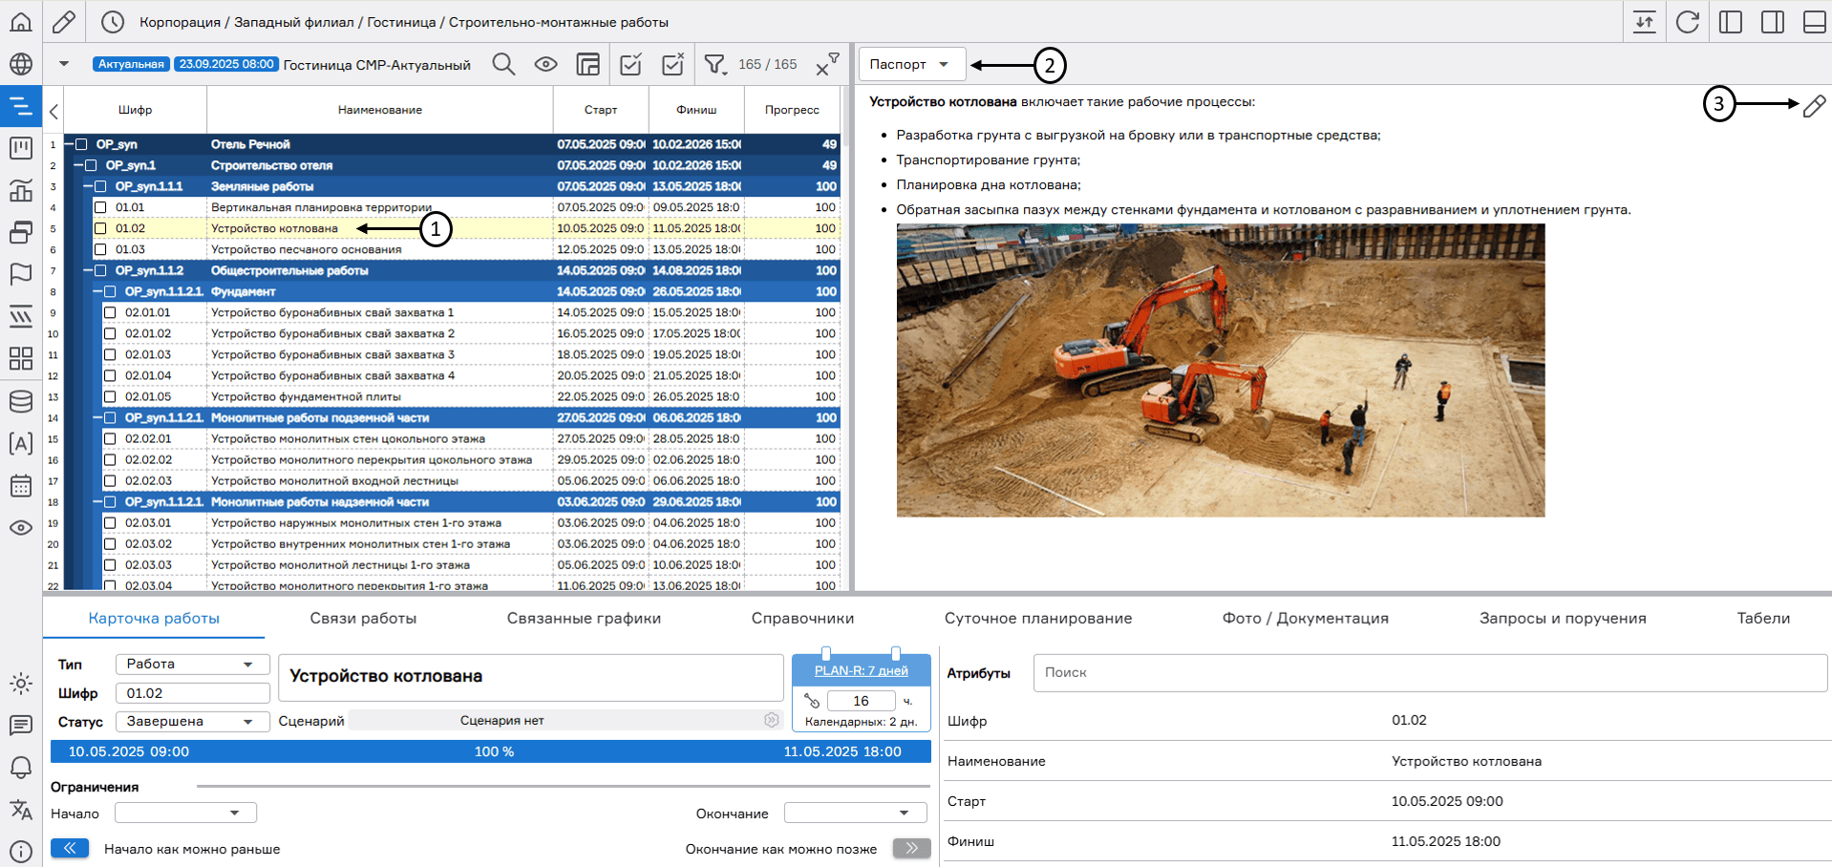
Task: Expand the Статус dropdown showing Завершена
Action: (x=192, y=721)
